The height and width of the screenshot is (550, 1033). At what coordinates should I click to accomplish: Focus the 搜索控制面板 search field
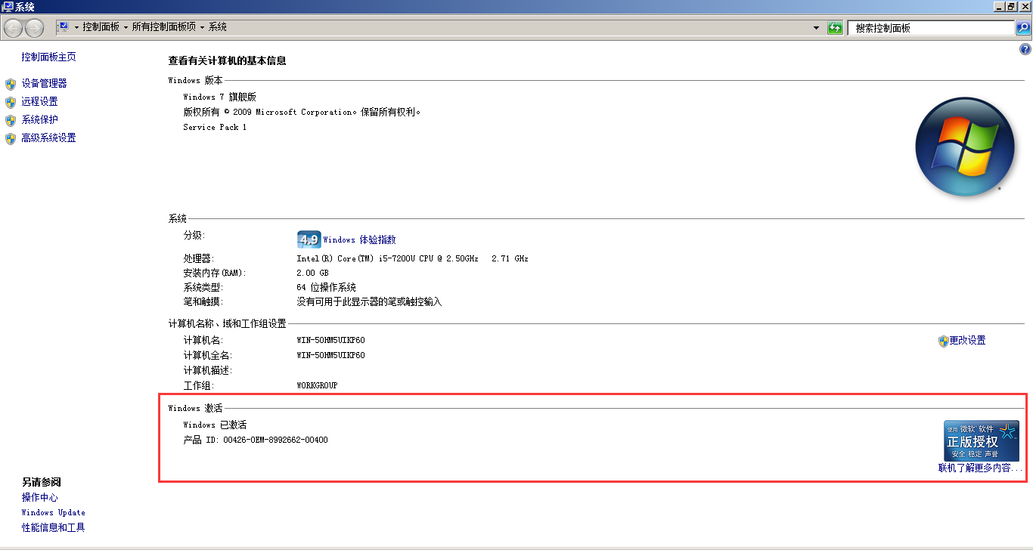coord(930,28)
